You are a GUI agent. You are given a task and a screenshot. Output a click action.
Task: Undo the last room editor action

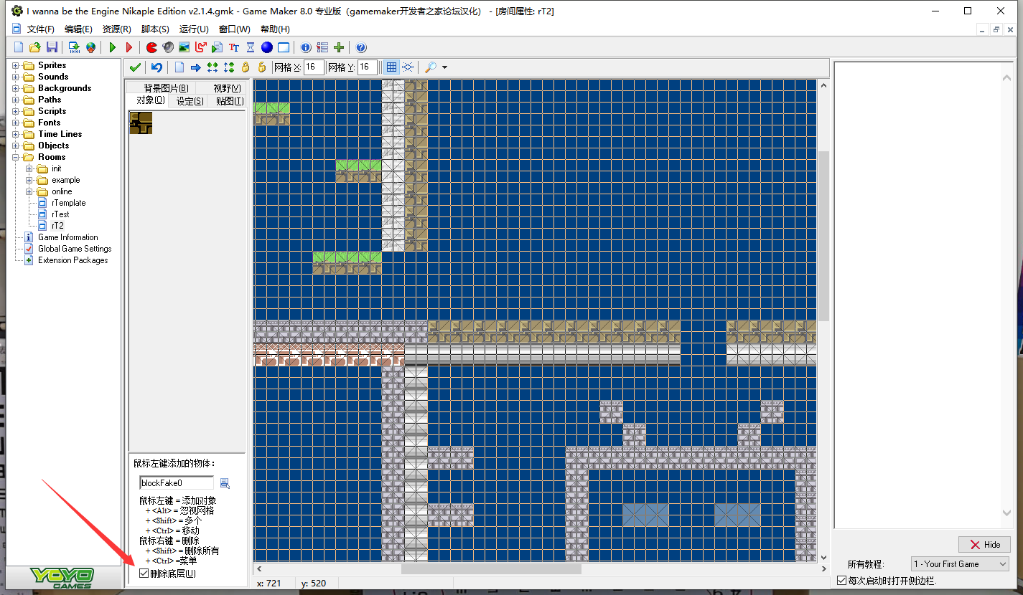coord(157,67)
